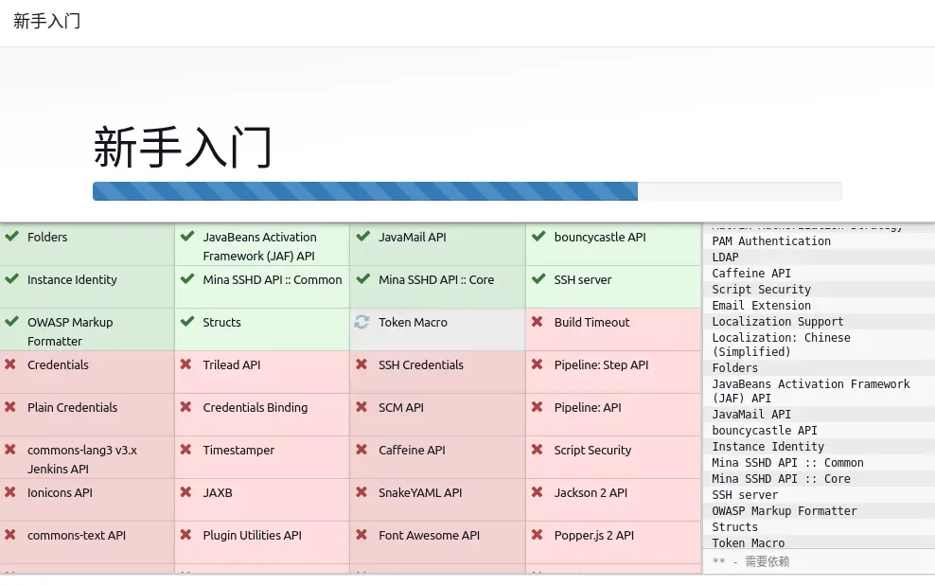Click the red X for SnakeYAML API

362,492
